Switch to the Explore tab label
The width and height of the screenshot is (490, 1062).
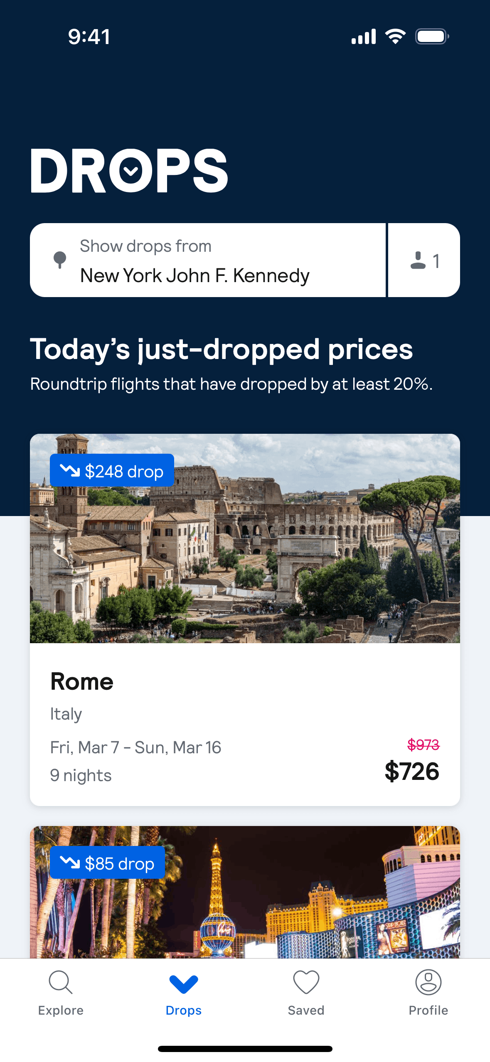tap(61, 1010)
